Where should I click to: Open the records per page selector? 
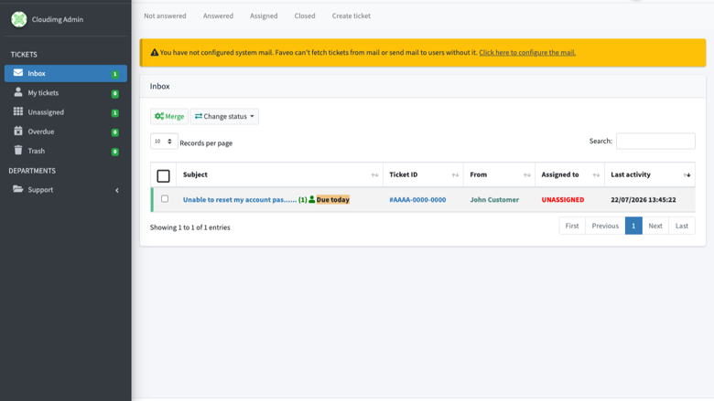click(164, 142)
